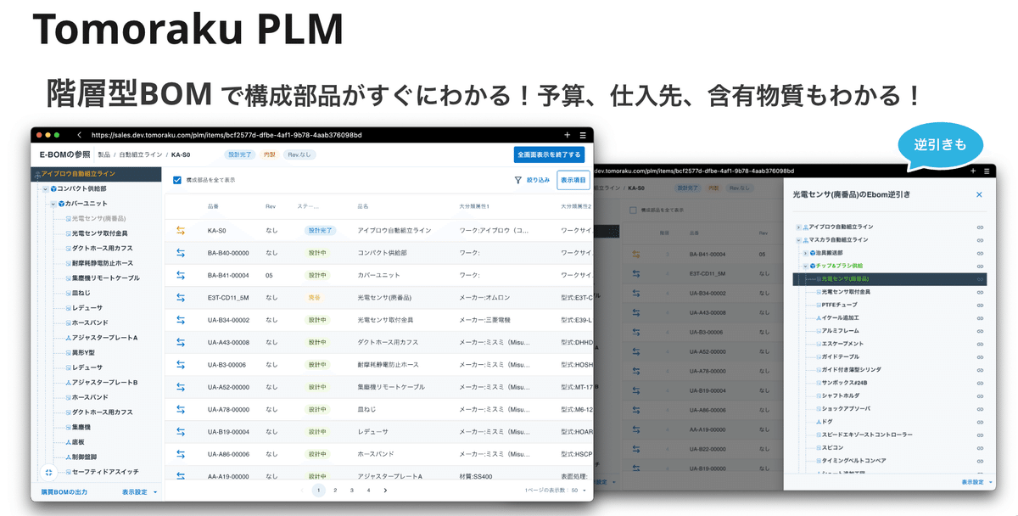
Task: Expand アイブロウ自動組立ライン in reverse-lookup tree
Action: click(x=798, y=227)
